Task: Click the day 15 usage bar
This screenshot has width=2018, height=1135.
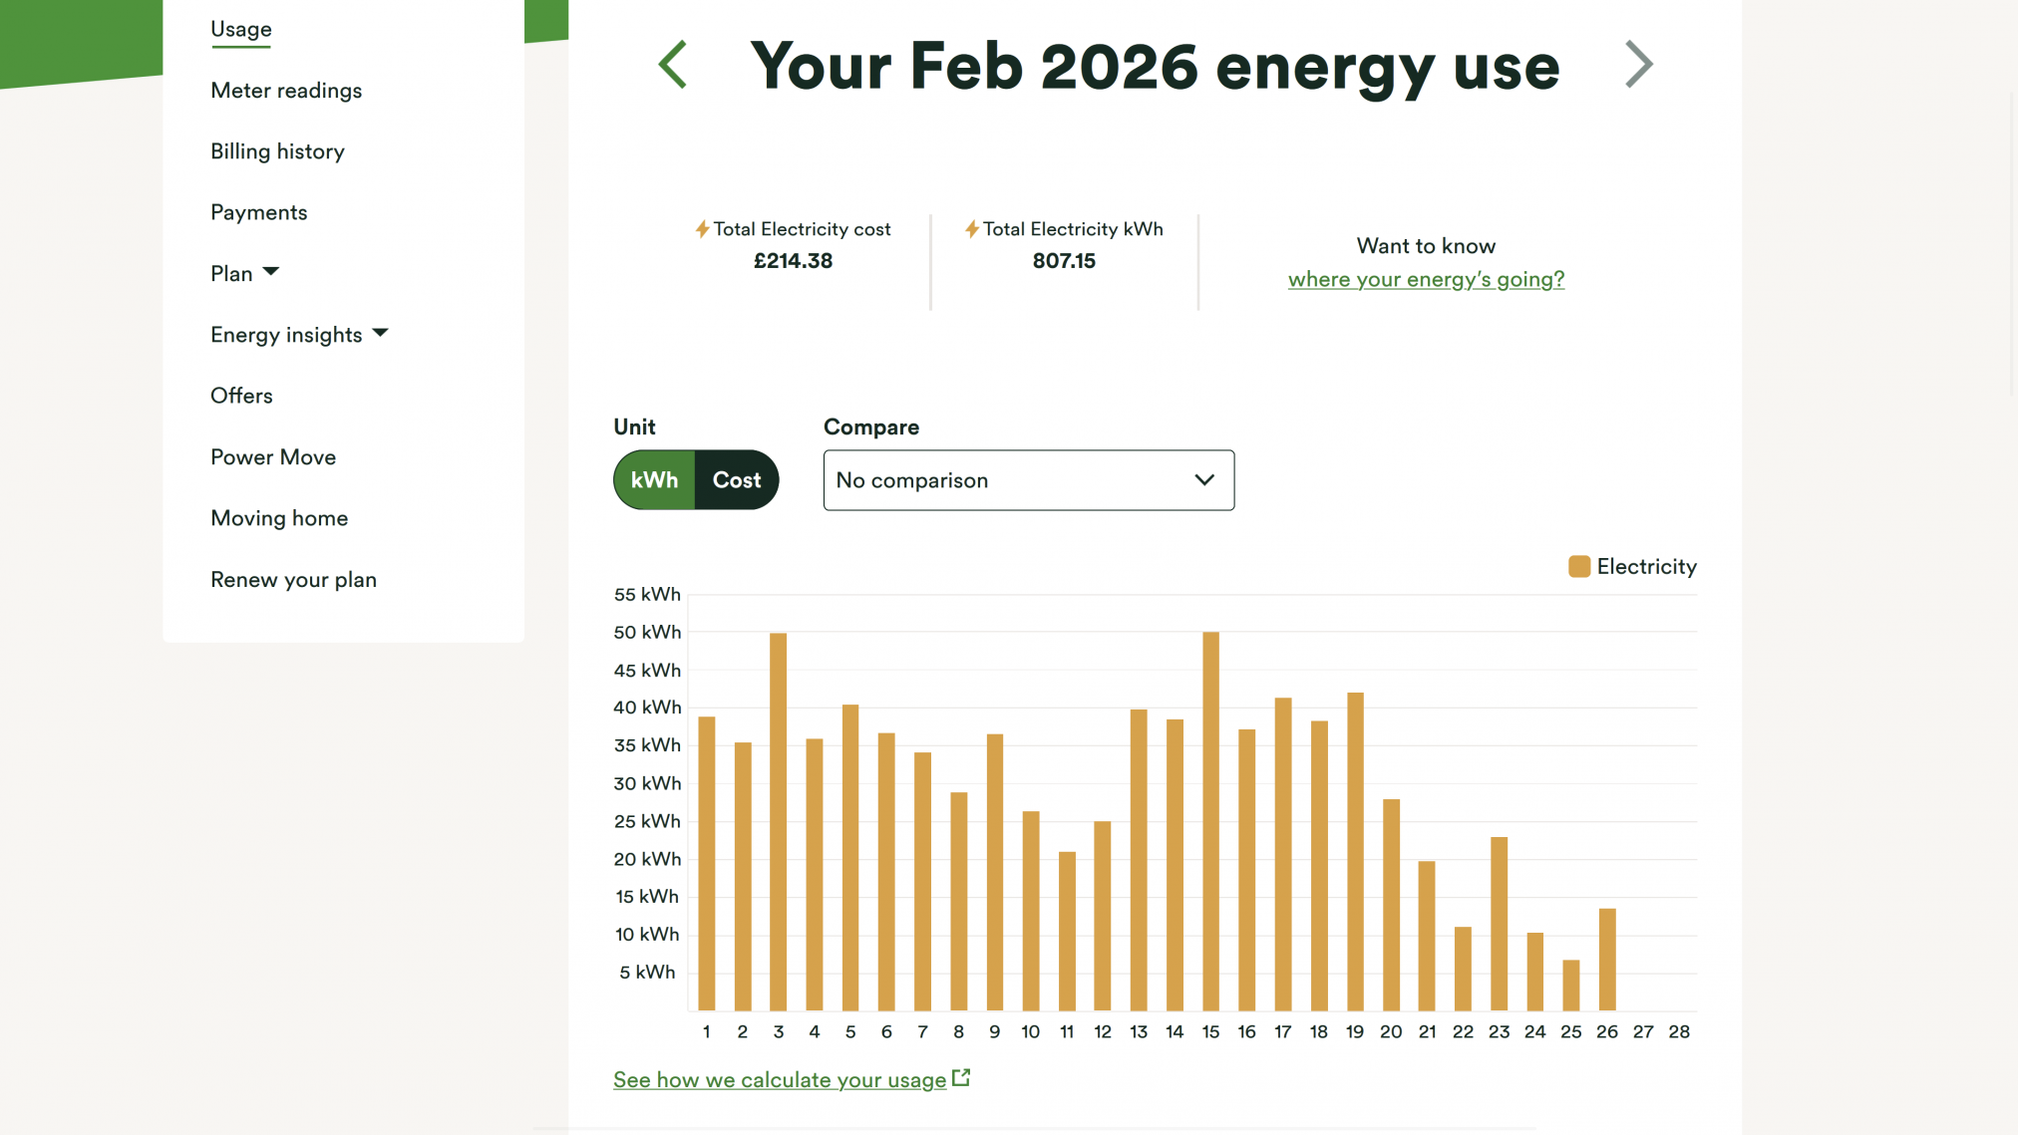Action: [x=1210, y=821]
